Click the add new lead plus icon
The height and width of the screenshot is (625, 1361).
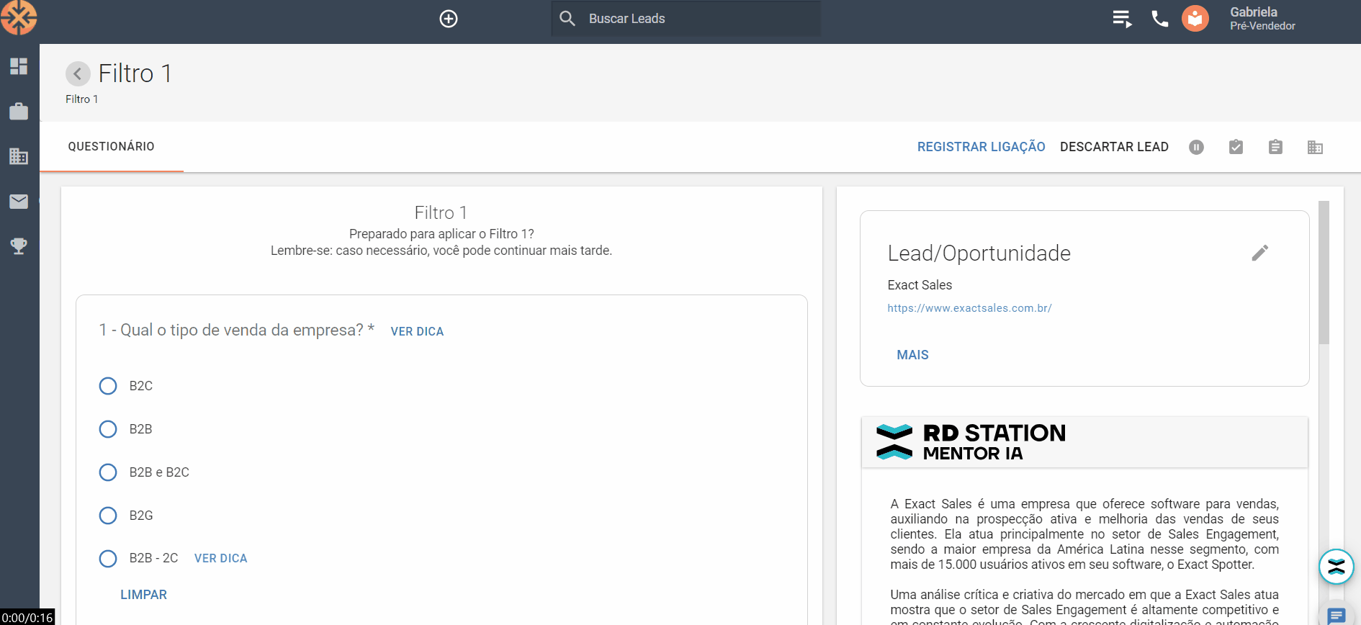coord(449,19)
